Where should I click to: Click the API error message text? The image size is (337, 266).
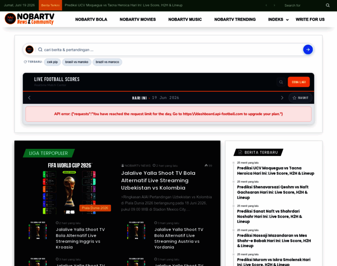(168, 114)
